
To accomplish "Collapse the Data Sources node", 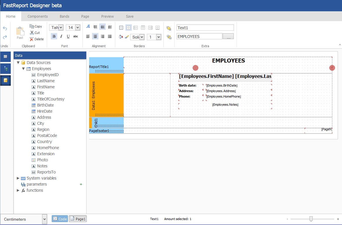I will [18, 63].
